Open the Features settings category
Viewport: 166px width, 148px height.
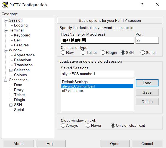[x=21, y=45]
